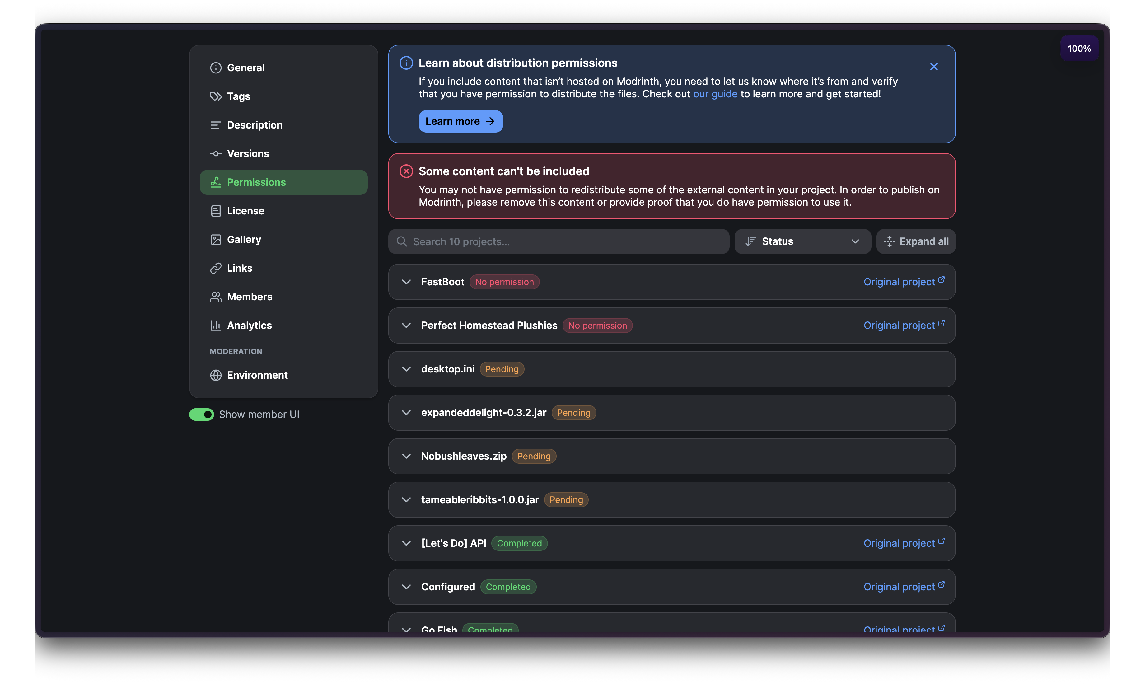The image size is (1145, 684).
Task: Go to the Description section
Action: (283, 125)
